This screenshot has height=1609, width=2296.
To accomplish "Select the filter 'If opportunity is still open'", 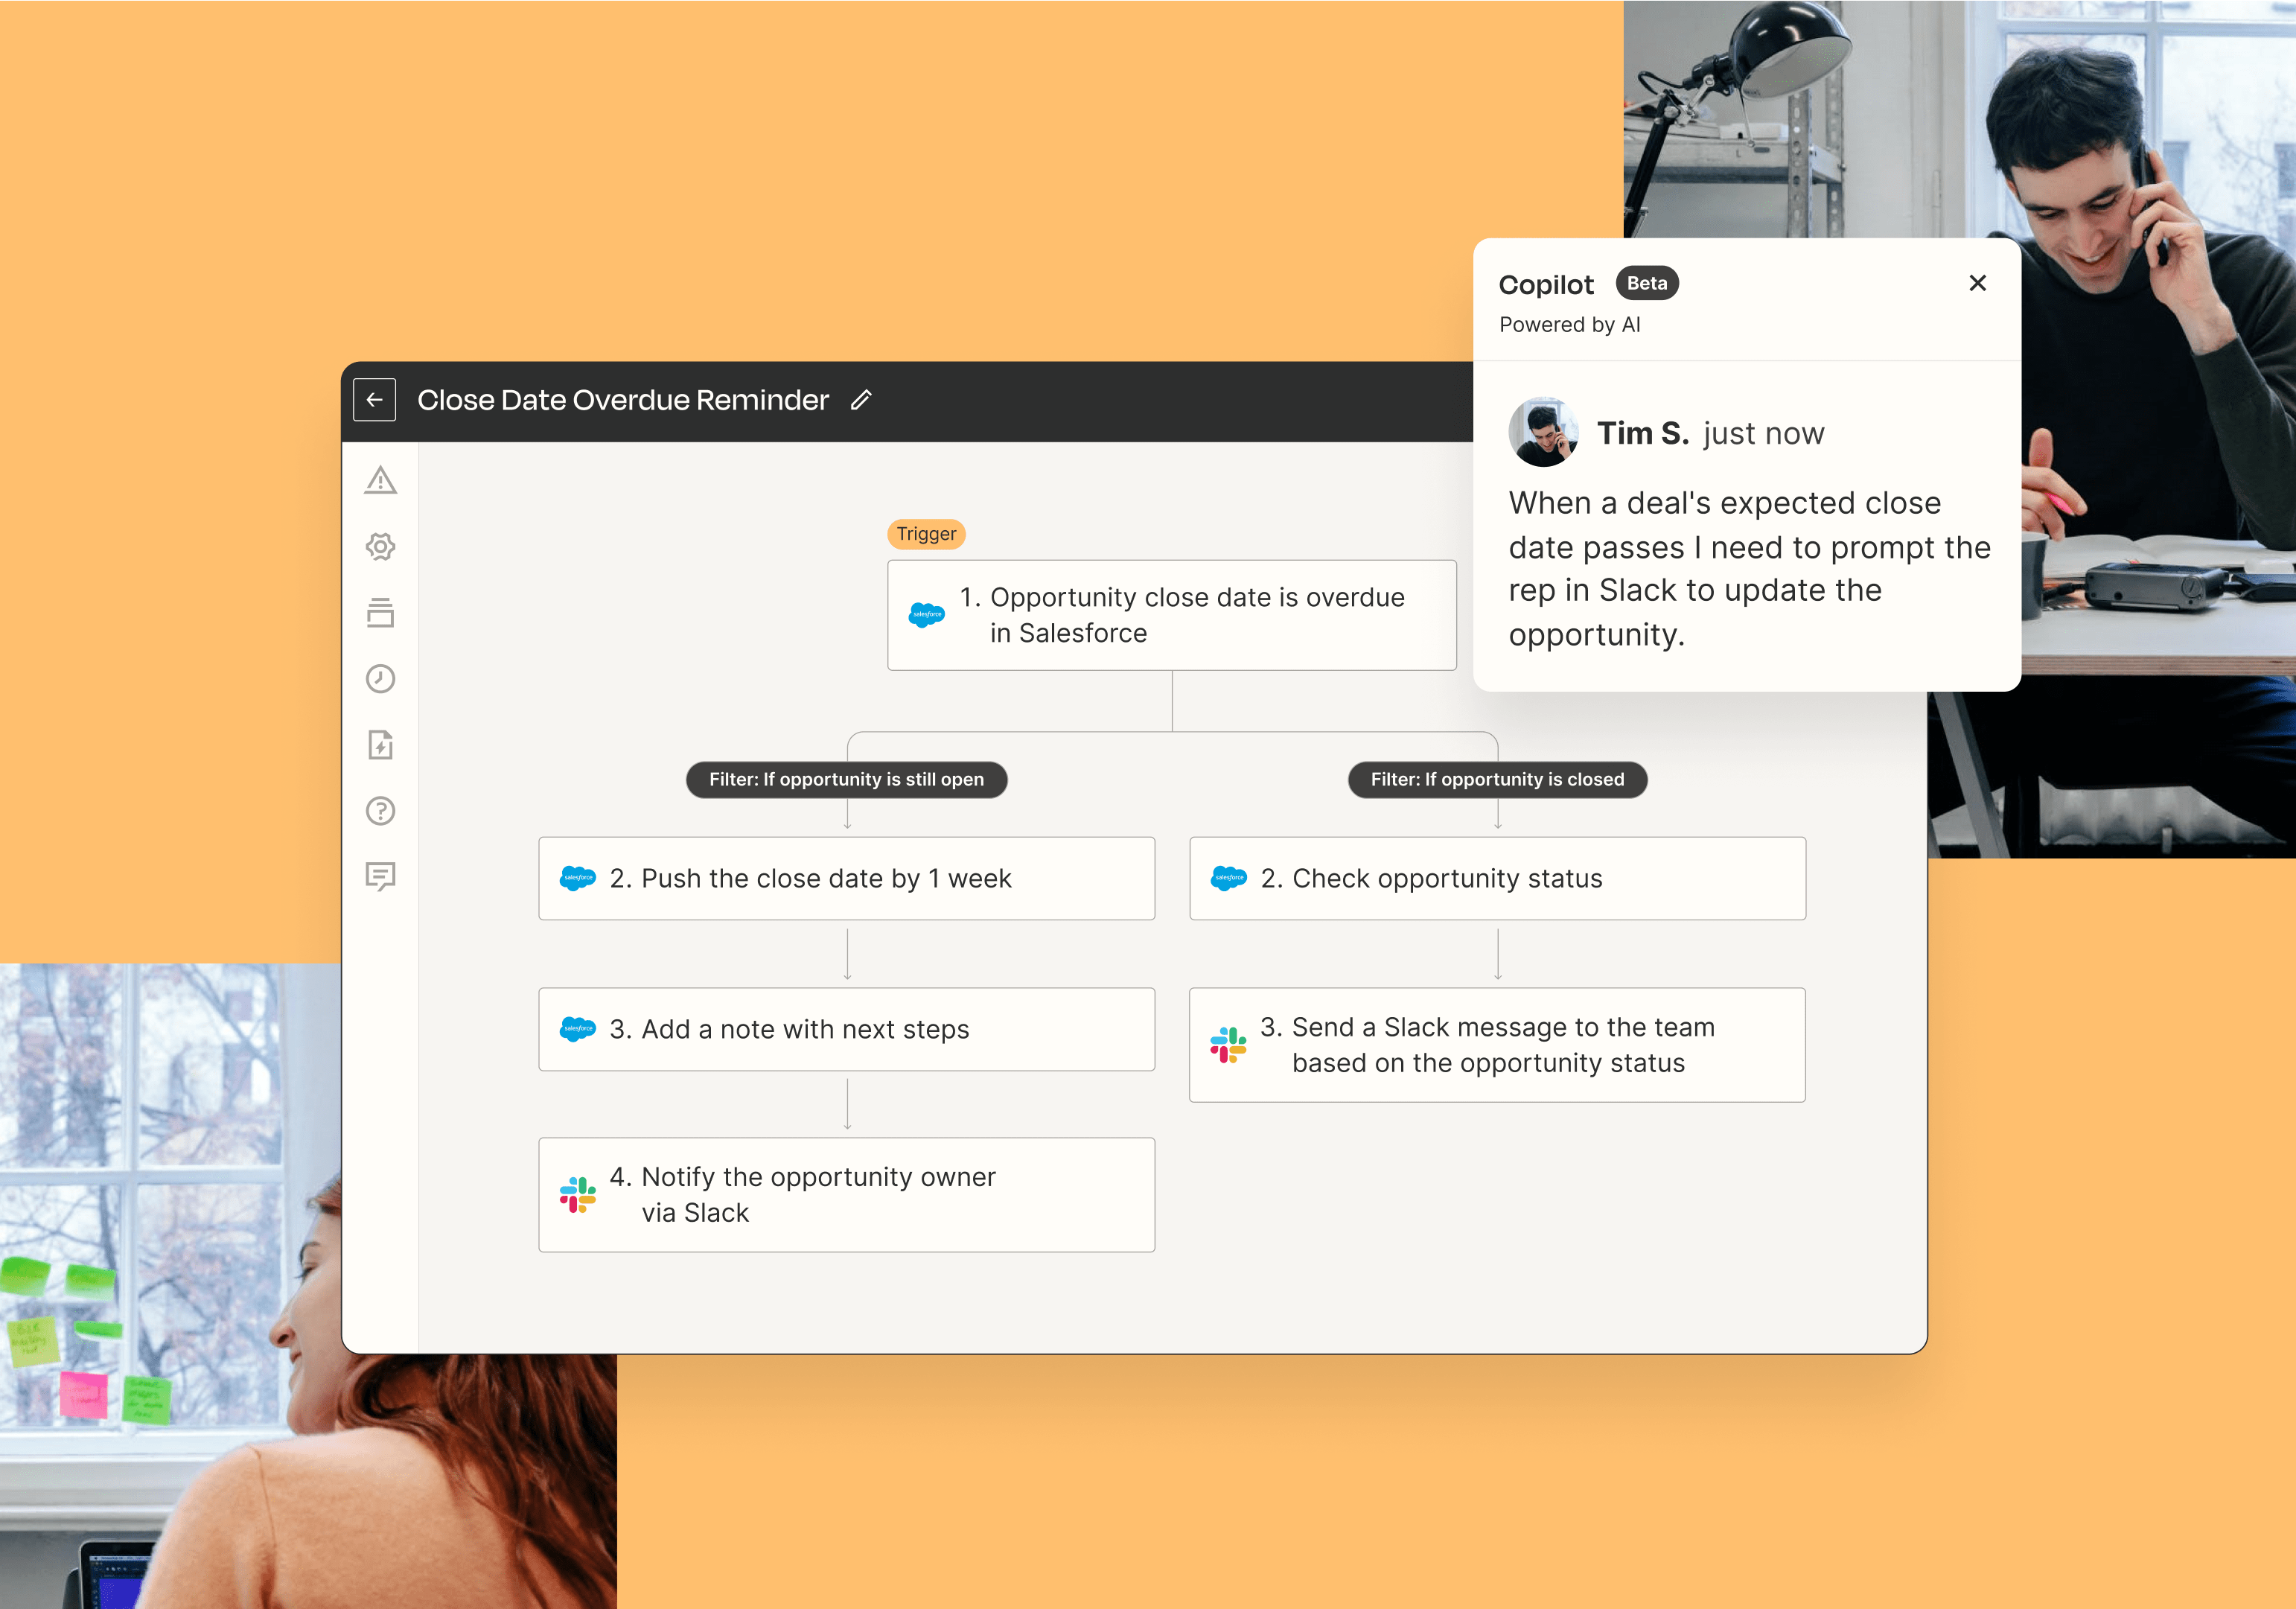I will 847,779.
